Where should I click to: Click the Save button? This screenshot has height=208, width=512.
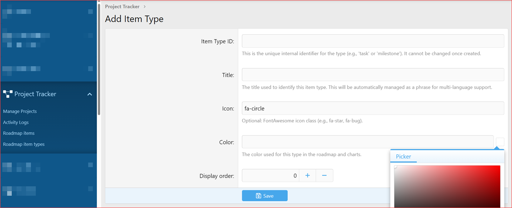tap(265, 196)
